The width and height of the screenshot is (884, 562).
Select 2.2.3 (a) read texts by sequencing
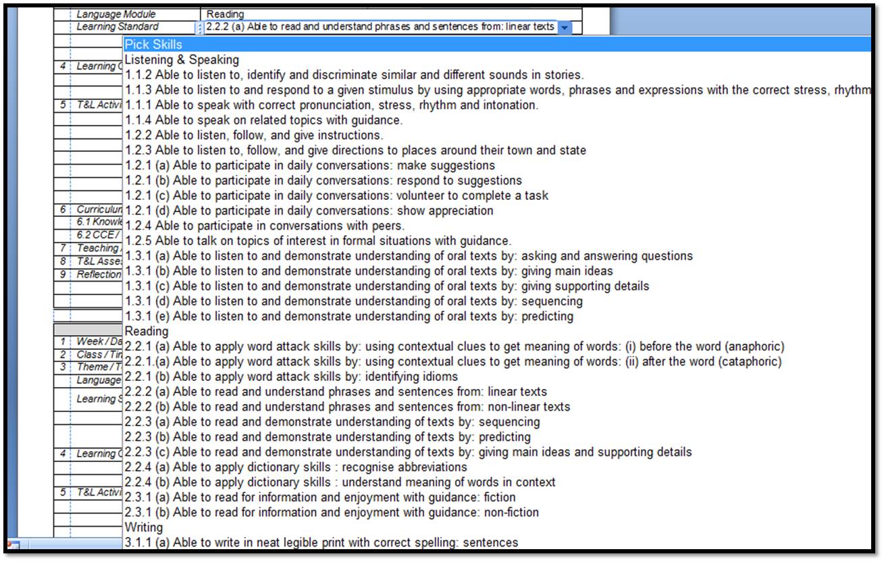click(x=332, y=421)
